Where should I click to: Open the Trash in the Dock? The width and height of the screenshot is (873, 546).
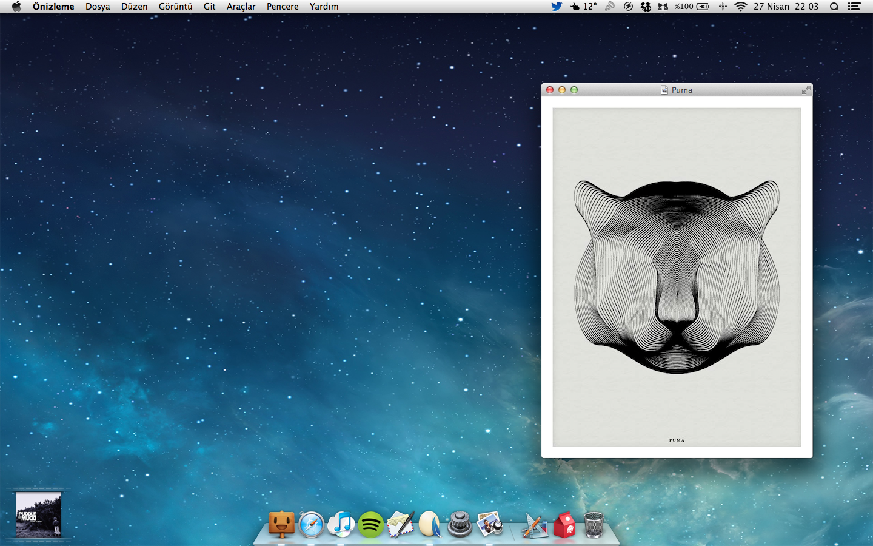pos(594,525)
